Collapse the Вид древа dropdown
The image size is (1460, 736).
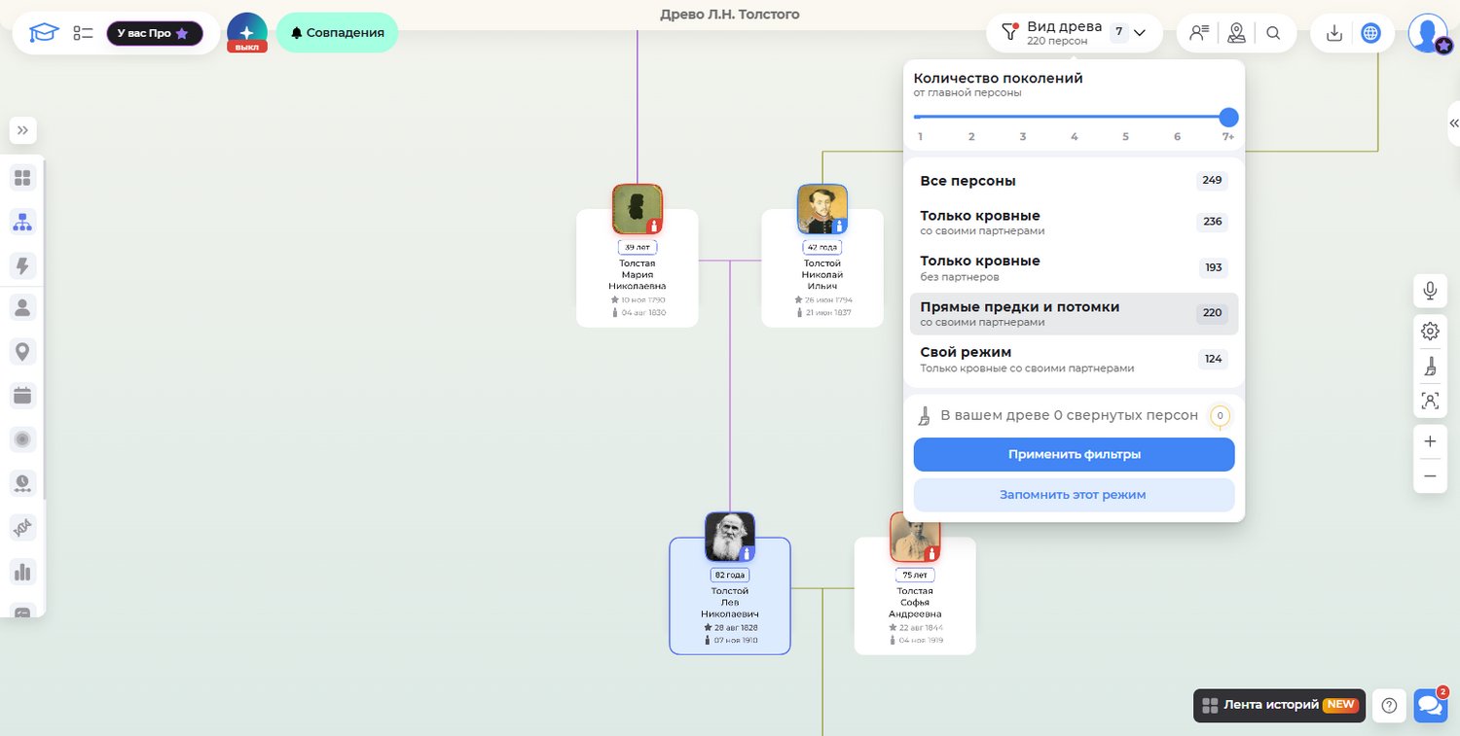coord(1140,33)
